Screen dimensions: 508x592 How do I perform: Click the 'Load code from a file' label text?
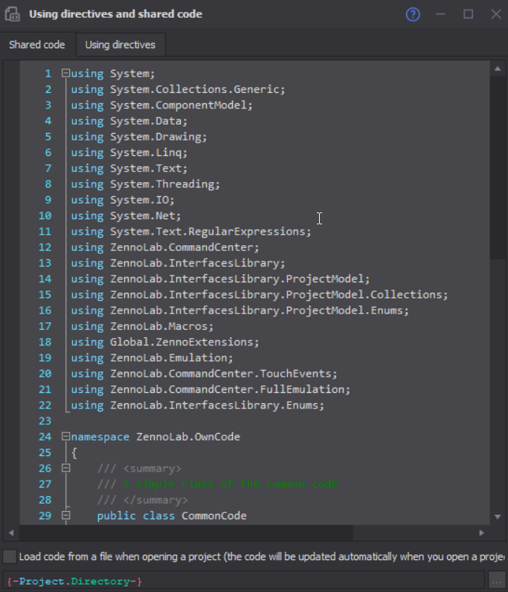click(x=262, y=556)
